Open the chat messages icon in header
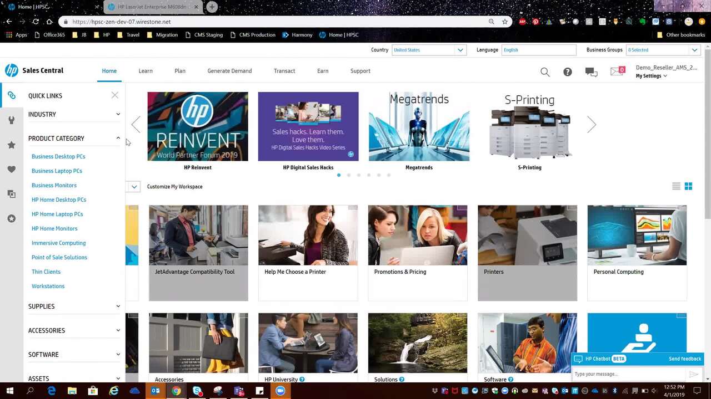The width and height of the screenshot is (711, 399). point(591,72)
